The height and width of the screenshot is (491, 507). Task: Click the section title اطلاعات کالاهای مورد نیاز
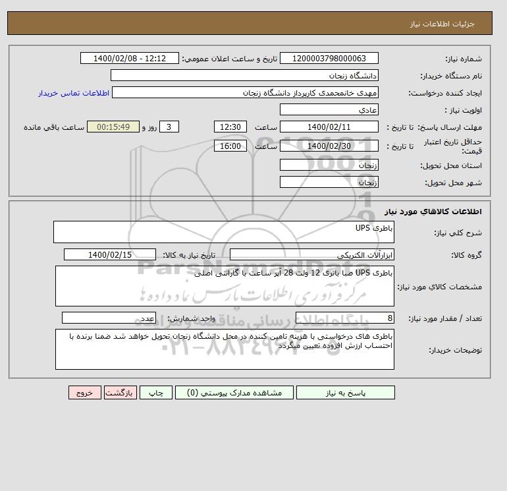(433, 212)
